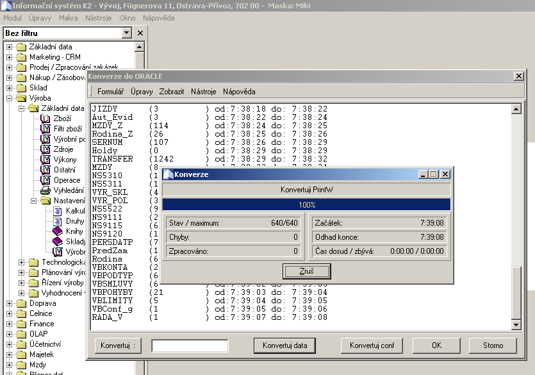This screenshot has width=535, height=375.
Task: Open Formulář menu in Konverze do ORACLE
Action: pos(110,92)
